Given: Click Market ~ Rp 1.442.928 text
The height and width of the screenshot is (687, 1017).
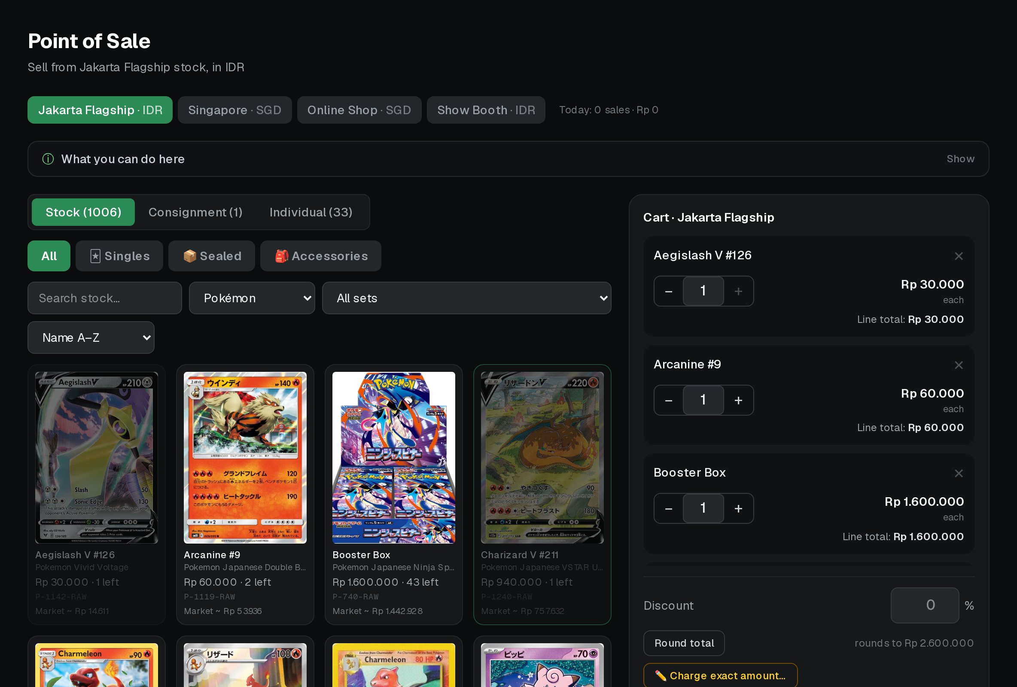Looking at the screenshot, I should [x=377, y=611].
